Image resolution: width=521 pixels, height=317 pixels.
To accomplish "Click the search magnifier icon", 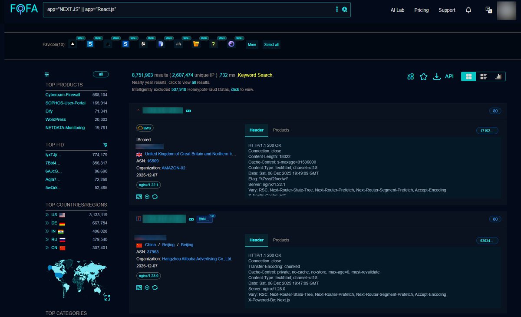I will [345, 10].
